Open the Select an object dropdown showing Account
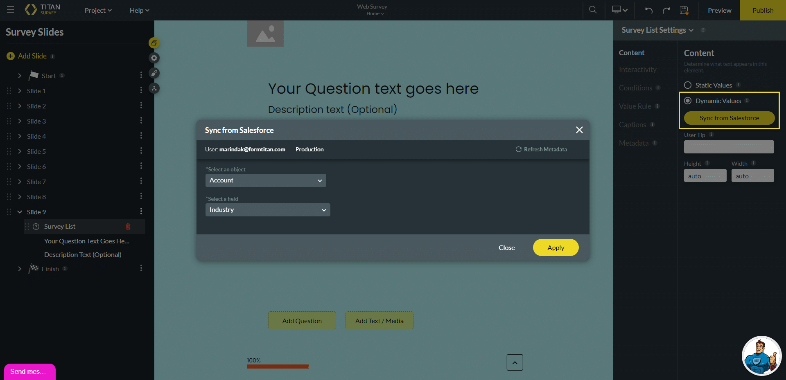Viewport: 786px width, 380px height. pos(266,180)
